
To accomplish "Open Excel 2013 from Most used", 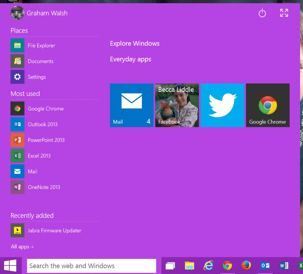I will click(39, 156).
